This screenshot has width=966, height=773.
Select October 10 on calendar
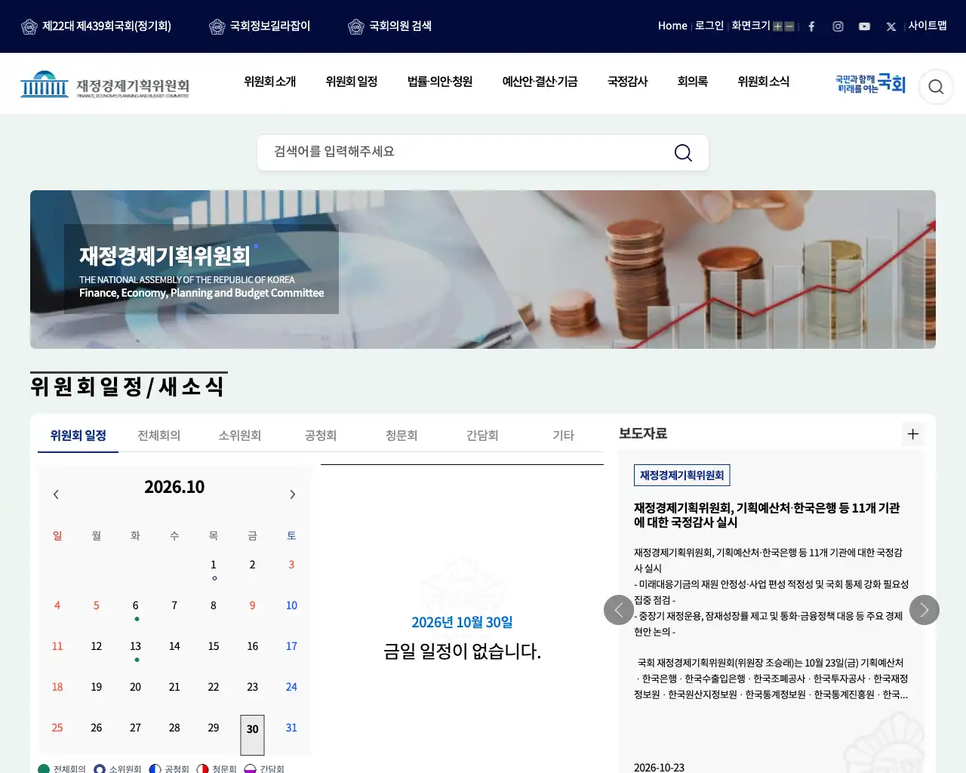point(291,605)
